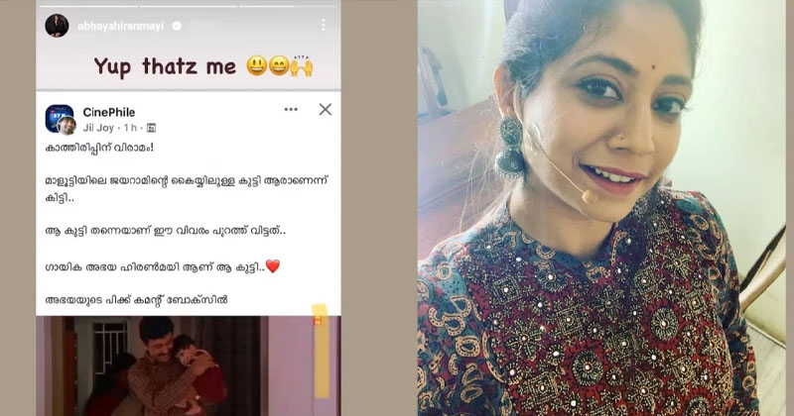
Task: Open story options three-dot menu
Action: click(324, 25)
